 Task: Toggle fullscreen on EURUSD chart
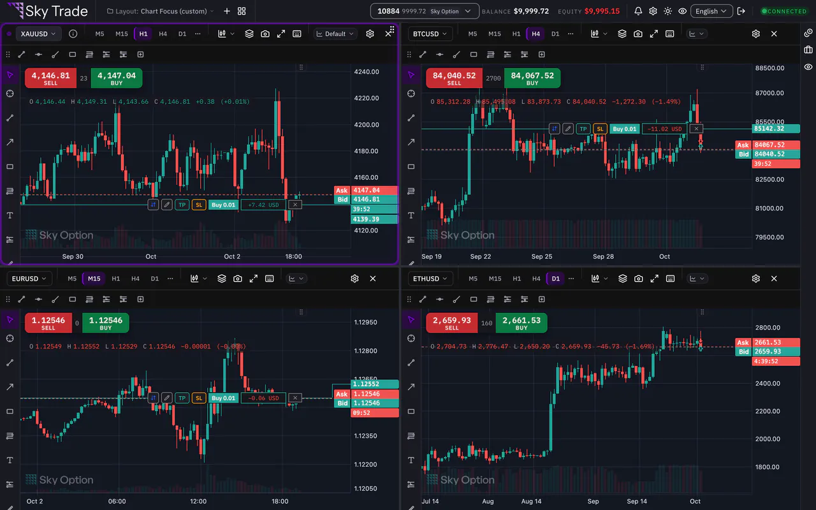coord(254,279)
